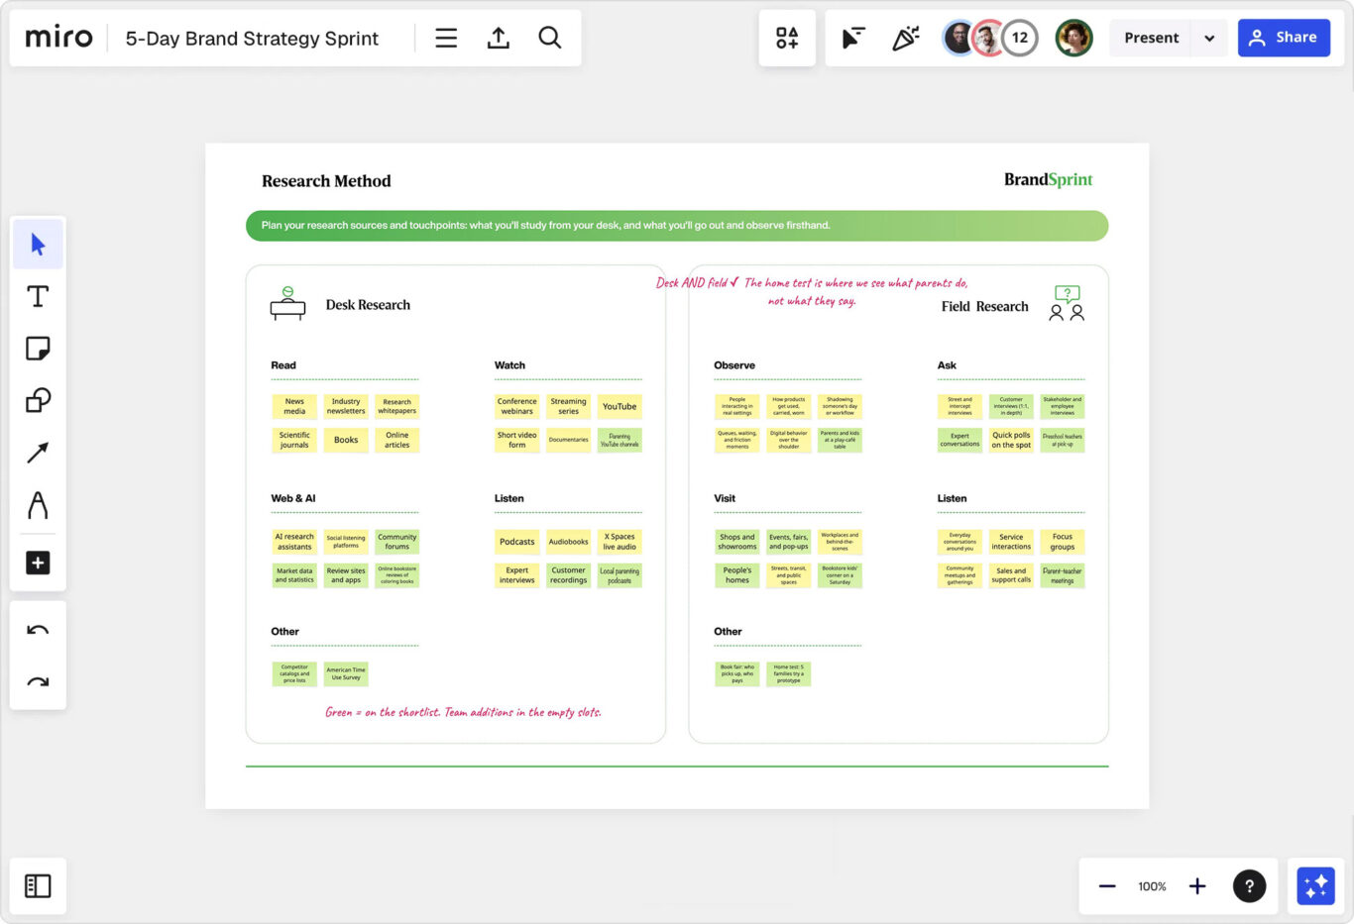Search the board with magnifier icon
This screenshot has height=924, width=1354.
[x=550, y=38]
